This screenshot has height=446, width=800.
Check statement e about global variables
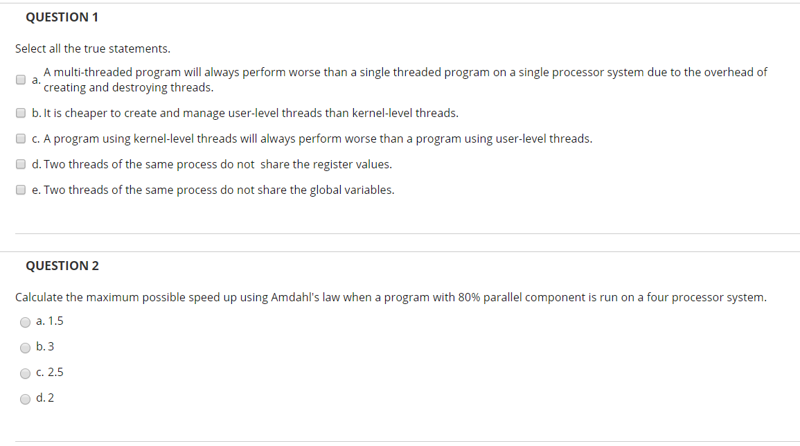[x=20, y=189]
